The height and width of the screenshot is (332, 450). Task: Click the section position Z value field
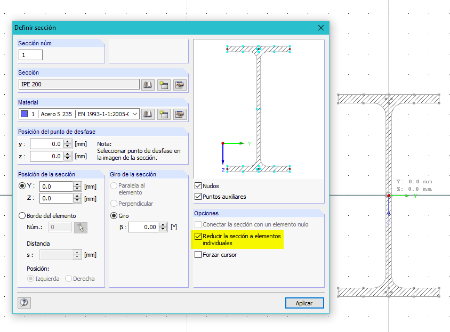57,198
